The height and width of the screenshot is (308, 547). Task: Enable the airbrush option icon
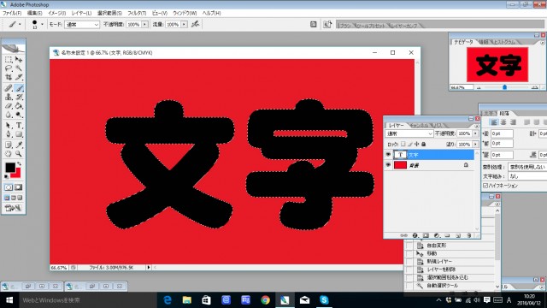coord(196,24)
